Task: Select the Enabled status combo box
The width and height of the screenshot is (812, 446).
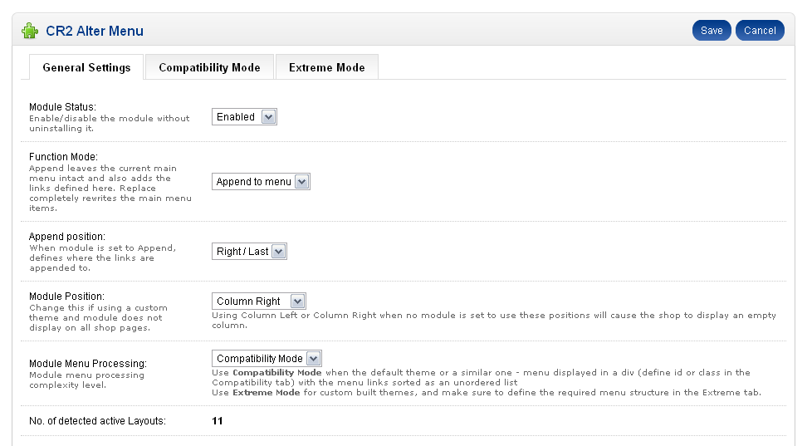Action: point(244,117)
